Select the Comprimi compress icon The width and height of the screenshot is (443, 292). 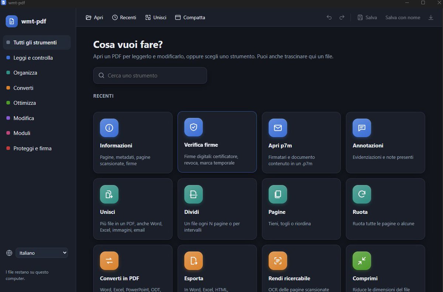362,261
